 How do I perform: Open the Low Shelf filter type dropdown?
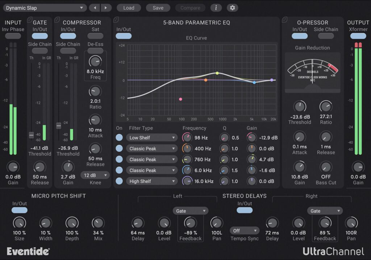152,138
